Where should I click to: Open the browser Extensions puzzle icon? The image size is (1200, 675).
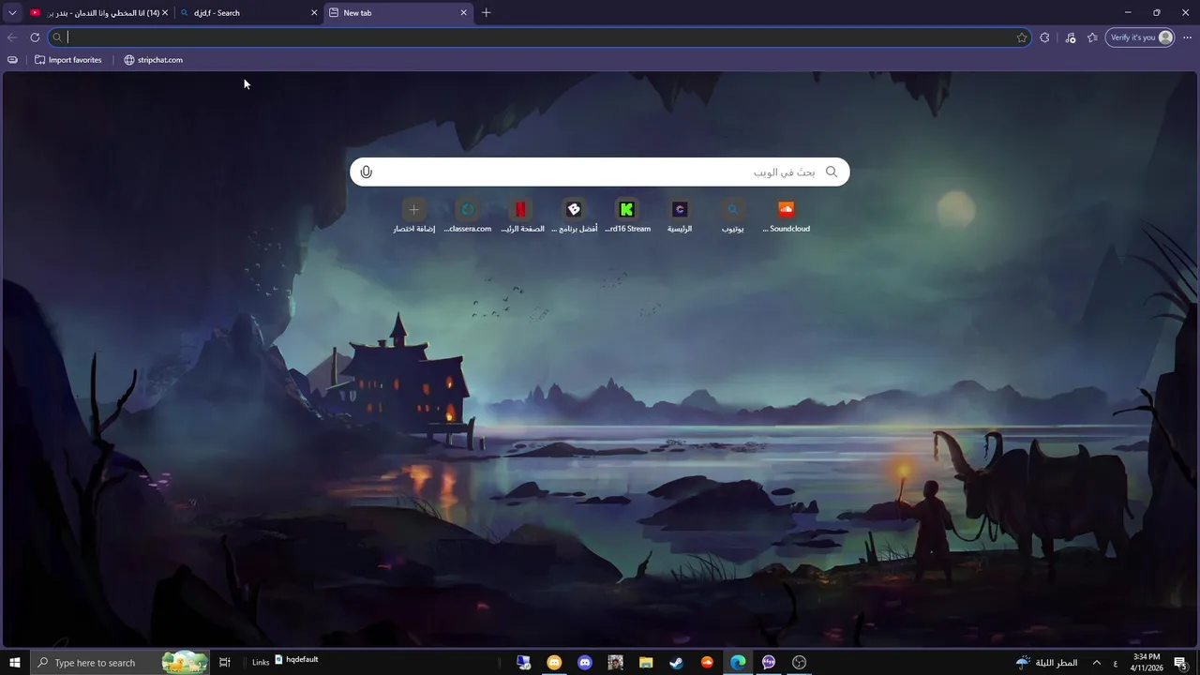[x=1045, y=37]
